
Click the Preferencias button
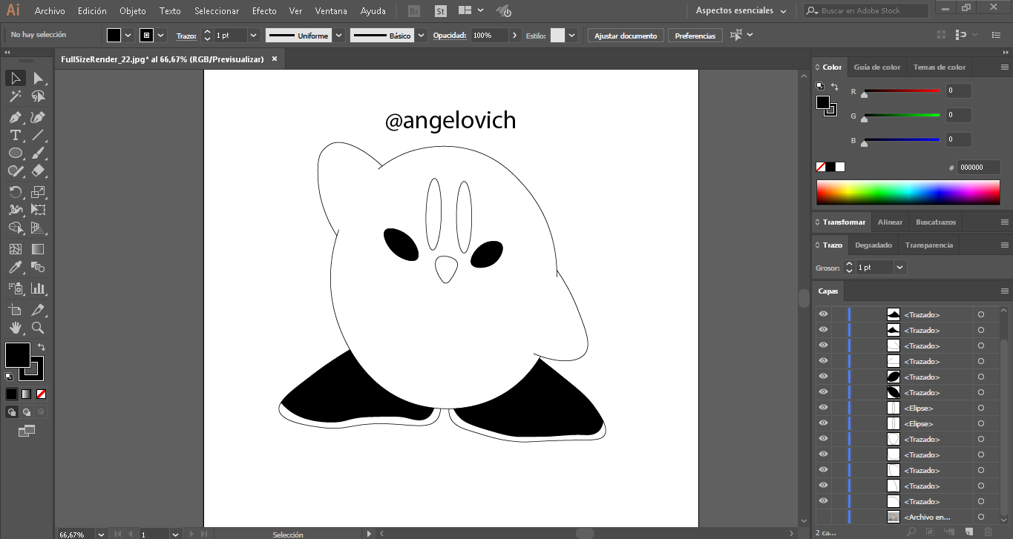tap(695, 36)
